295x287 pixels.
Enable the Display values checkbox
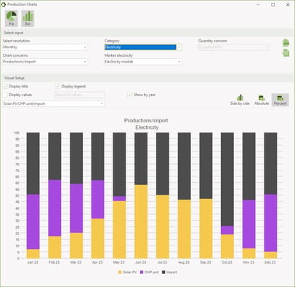pos(5,95)
